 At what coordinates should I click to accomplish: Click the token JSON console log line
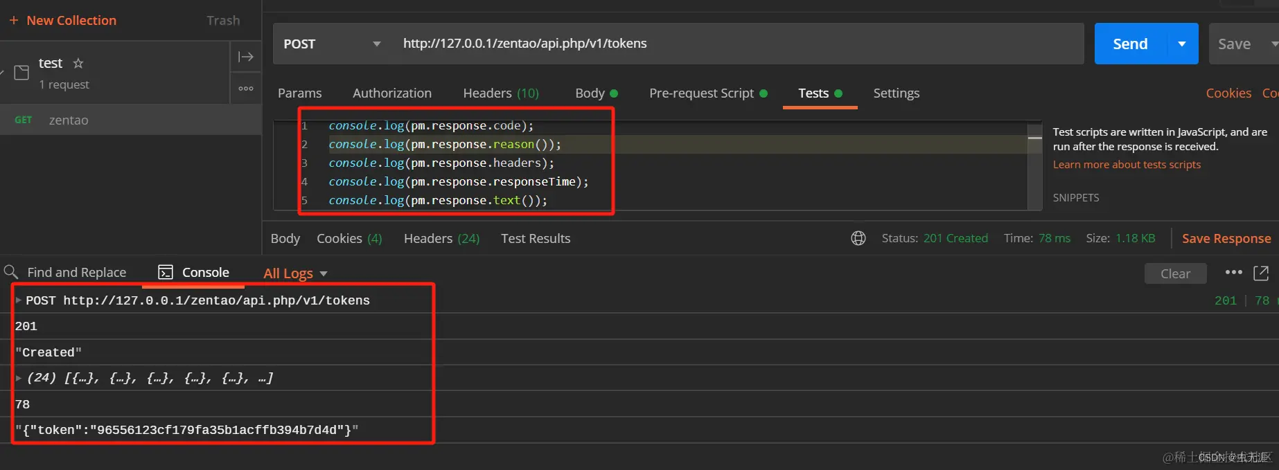(x=186, y=430)
